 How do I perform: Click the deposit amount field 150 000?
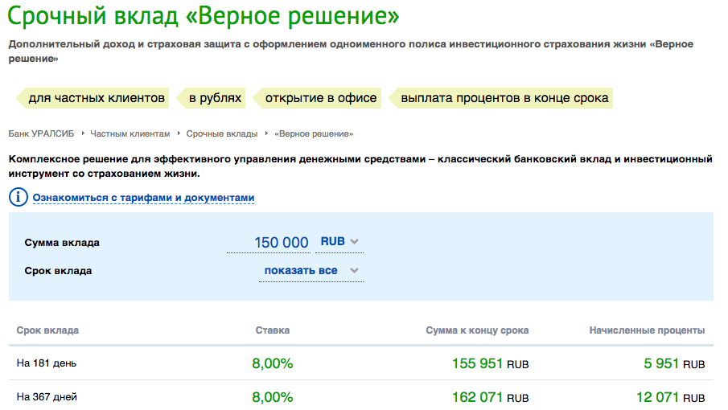pos(269,242)
